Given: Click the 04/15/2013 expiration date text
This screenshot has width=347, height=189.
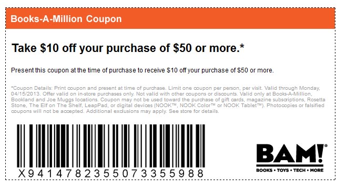Looking at the screenshot, I should 25,94.
